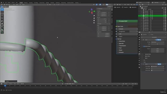The height and width of the screenshot is (94, 167).
Task: Open the Object Mode dropdown in viewport header
Action: (8, 5)
